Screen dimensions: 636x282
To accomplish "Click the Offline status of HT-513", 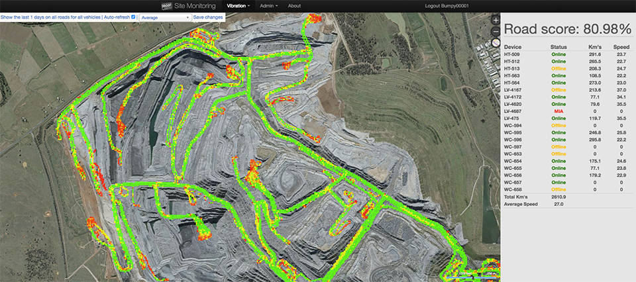I will [x=558, y=68].
